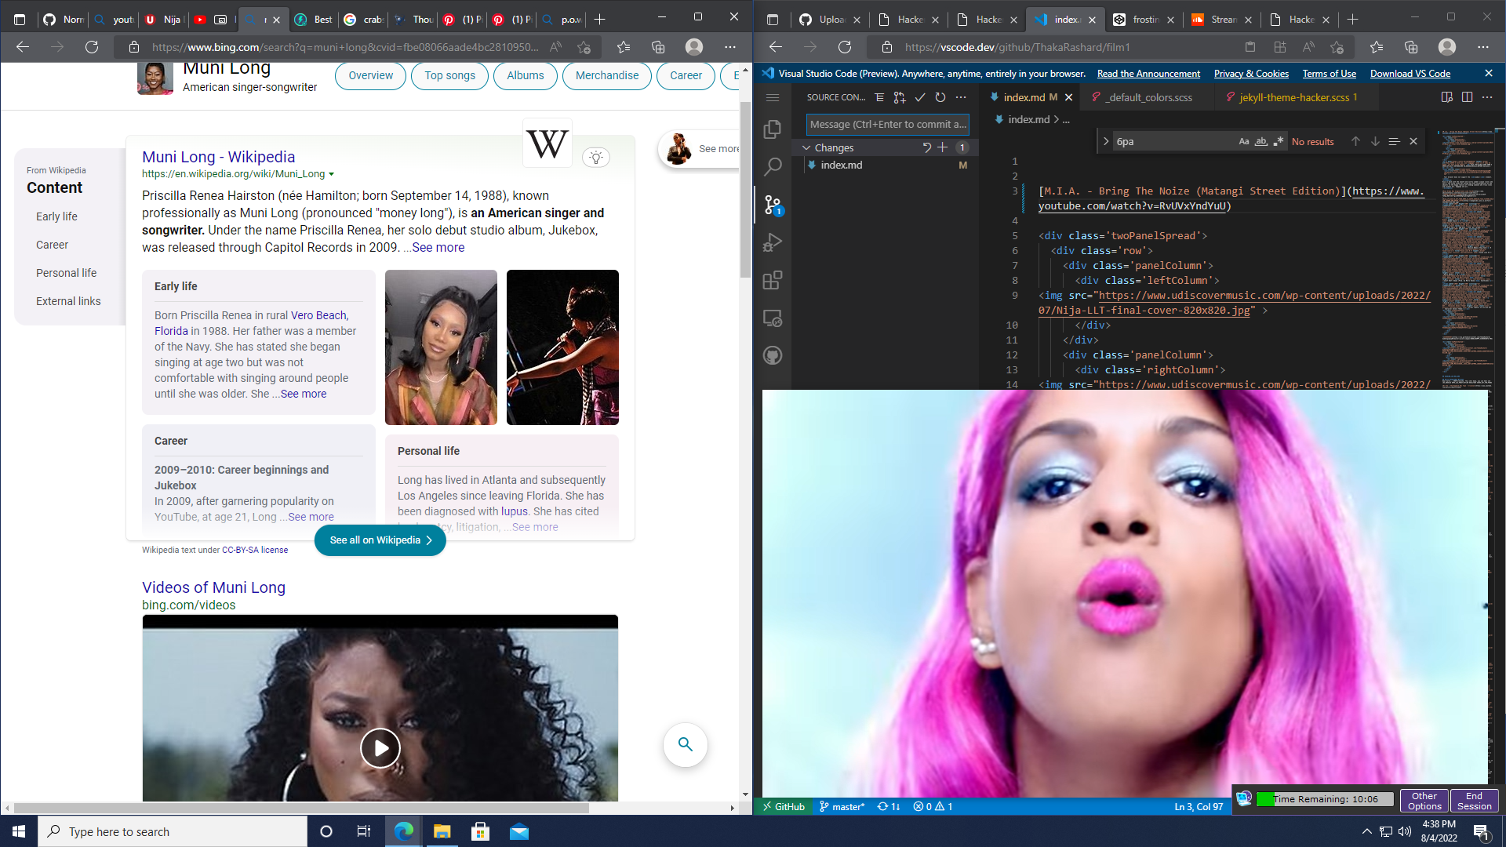Open Source Control view in activity bar
1506x847 pixels.
point(773,205)
